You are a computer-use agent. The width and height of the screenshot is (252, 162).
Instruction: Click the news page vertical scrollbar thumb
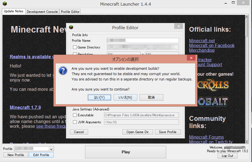pos(247,27)
